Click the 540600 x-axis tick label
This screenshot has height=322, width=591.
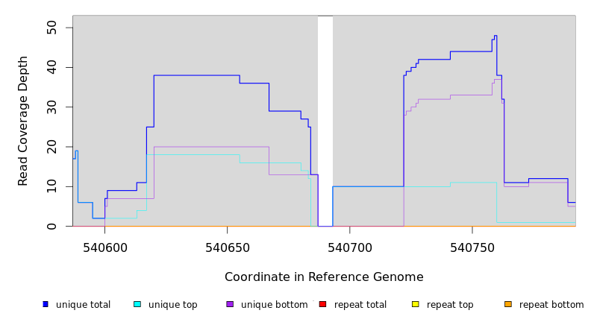pyautogui.click(x=104, y=247)
